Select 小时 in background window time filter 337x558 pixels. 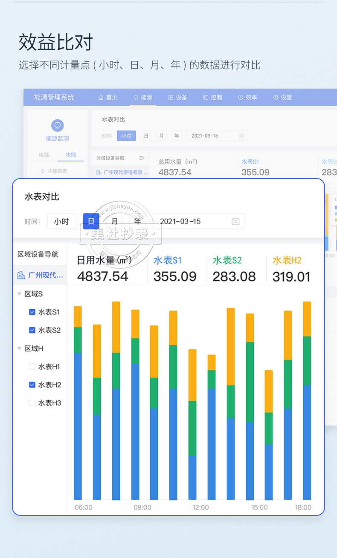126,136
